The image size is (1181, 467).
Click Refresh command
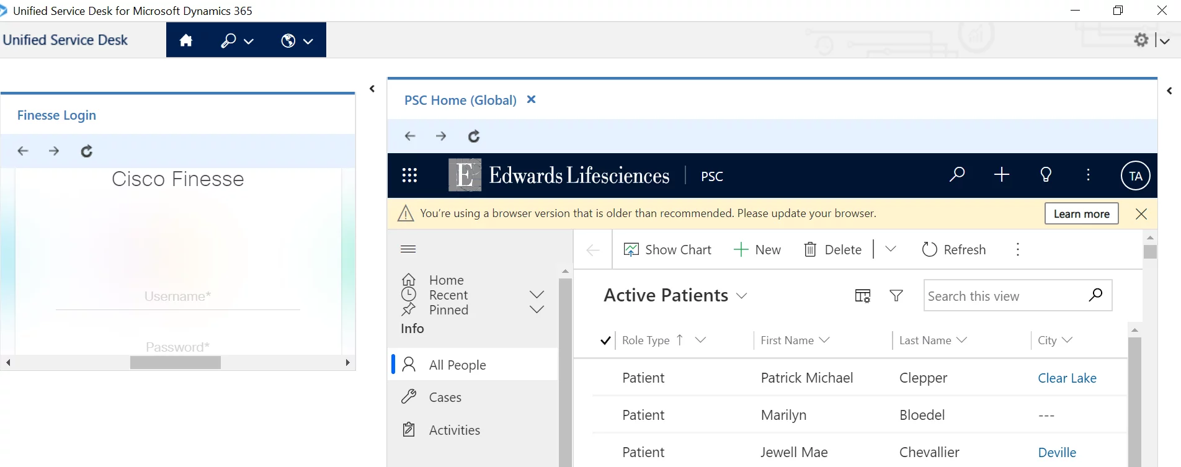(x=954, y=250)
